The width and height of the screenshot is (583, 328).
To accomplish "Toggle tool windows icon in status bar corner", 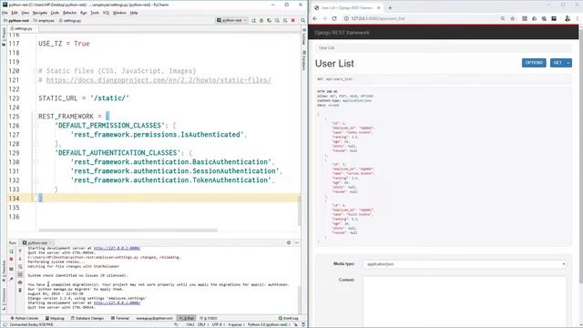I will pos(5,324).
